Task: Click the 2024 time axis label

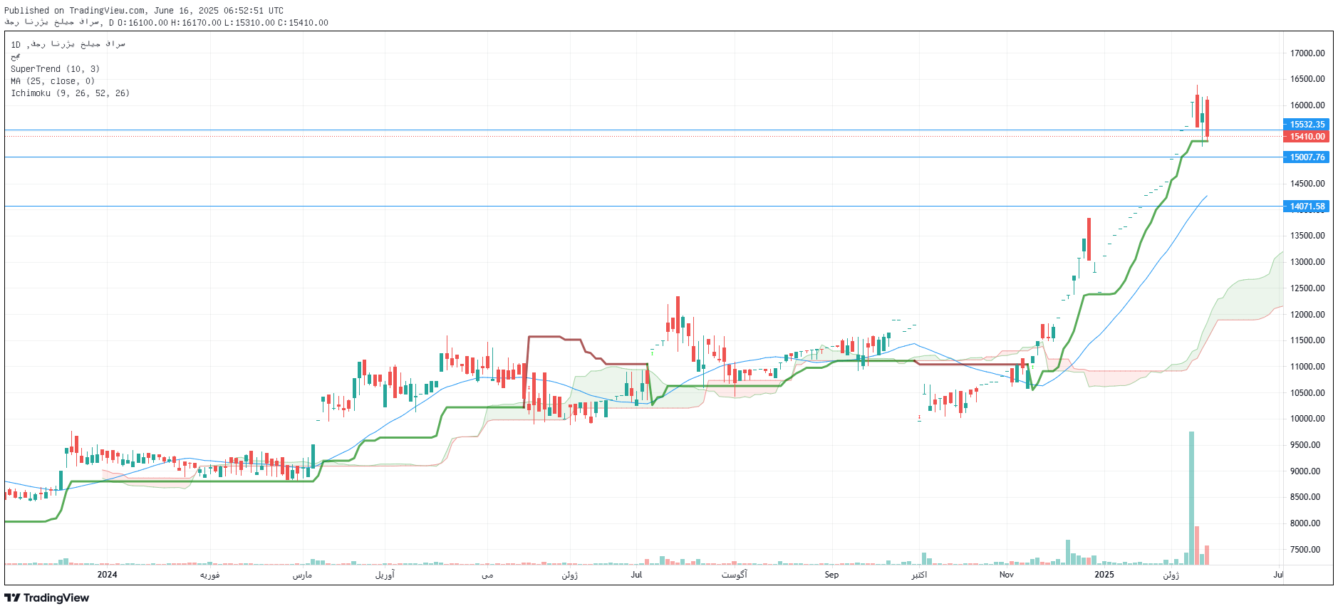Action: click(x=107, y=575)
